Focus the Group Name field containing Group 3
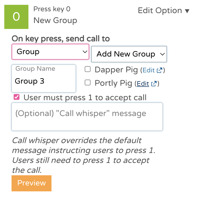This screenshot has width=200, height=201. (x=44, y=81)
